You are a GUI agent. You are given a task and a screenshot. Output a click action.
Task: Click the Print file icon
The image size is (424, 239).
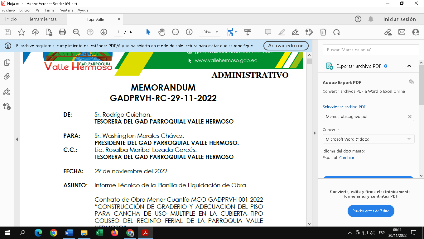62,32
